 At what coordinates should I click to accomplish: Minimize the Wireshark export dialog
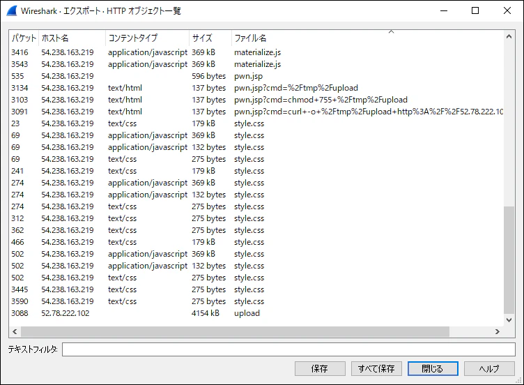click(x=444, y=10)
